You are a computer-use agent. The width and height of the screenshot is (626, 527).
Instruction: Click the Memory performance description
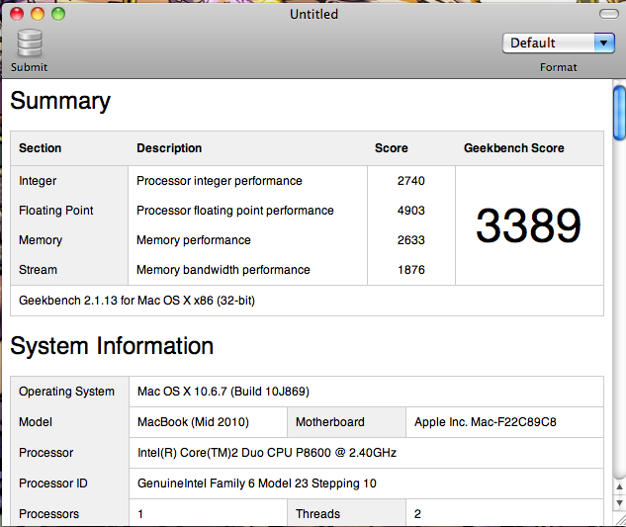pos(194,240)
